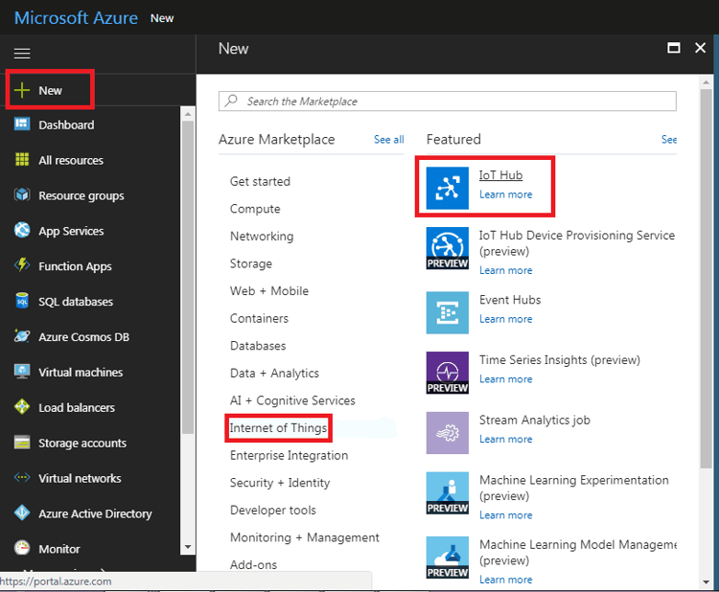Click the Machine Learning Model Management icon
The width and height of the screenshot is (719, 592).
tap(447, 558)
